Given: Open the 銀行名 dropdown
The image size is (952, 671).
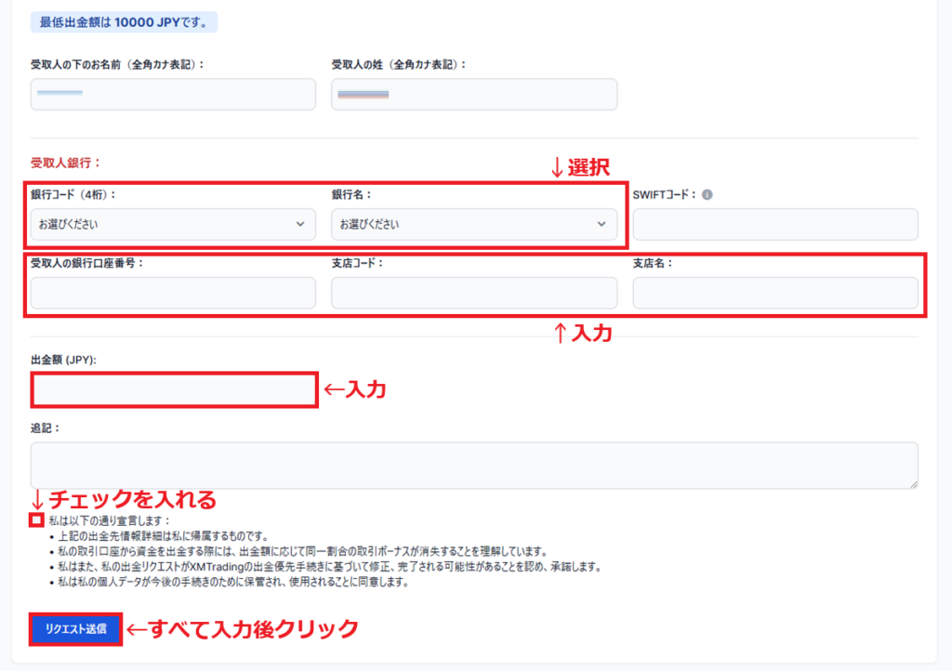Looking at the screenshot, I should (474, 225).
